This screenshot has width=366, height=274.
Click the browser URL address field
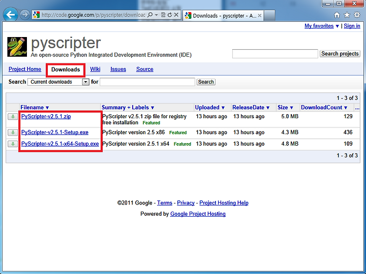tap(94, 15)
